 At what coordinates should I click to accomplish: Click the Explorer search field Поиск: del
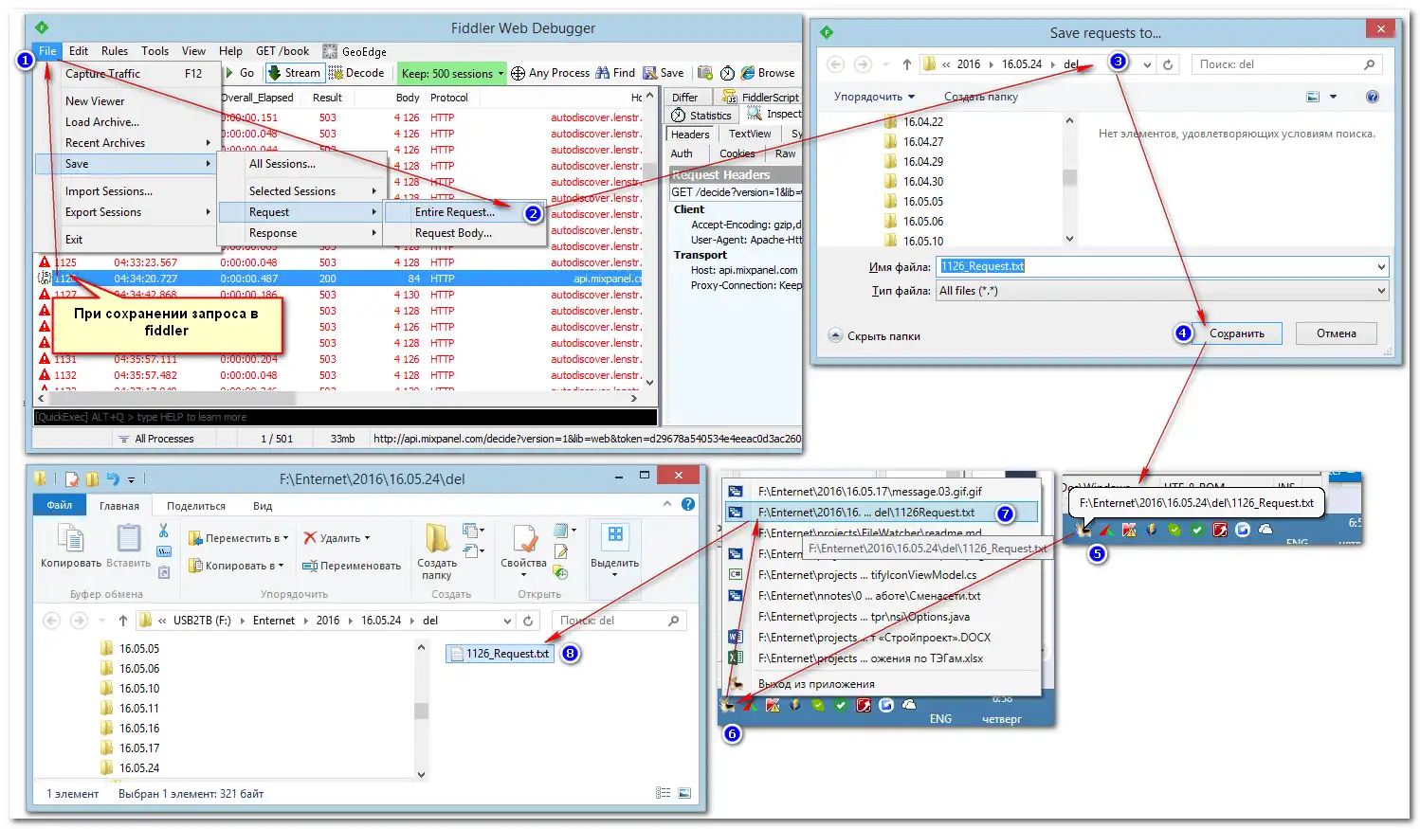coord(619,621)
